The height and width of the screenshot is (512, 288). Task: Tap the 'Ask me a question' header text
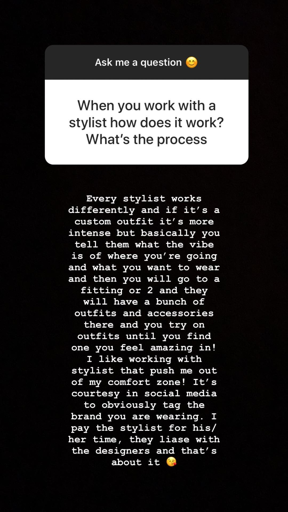(x=138, y=62)
